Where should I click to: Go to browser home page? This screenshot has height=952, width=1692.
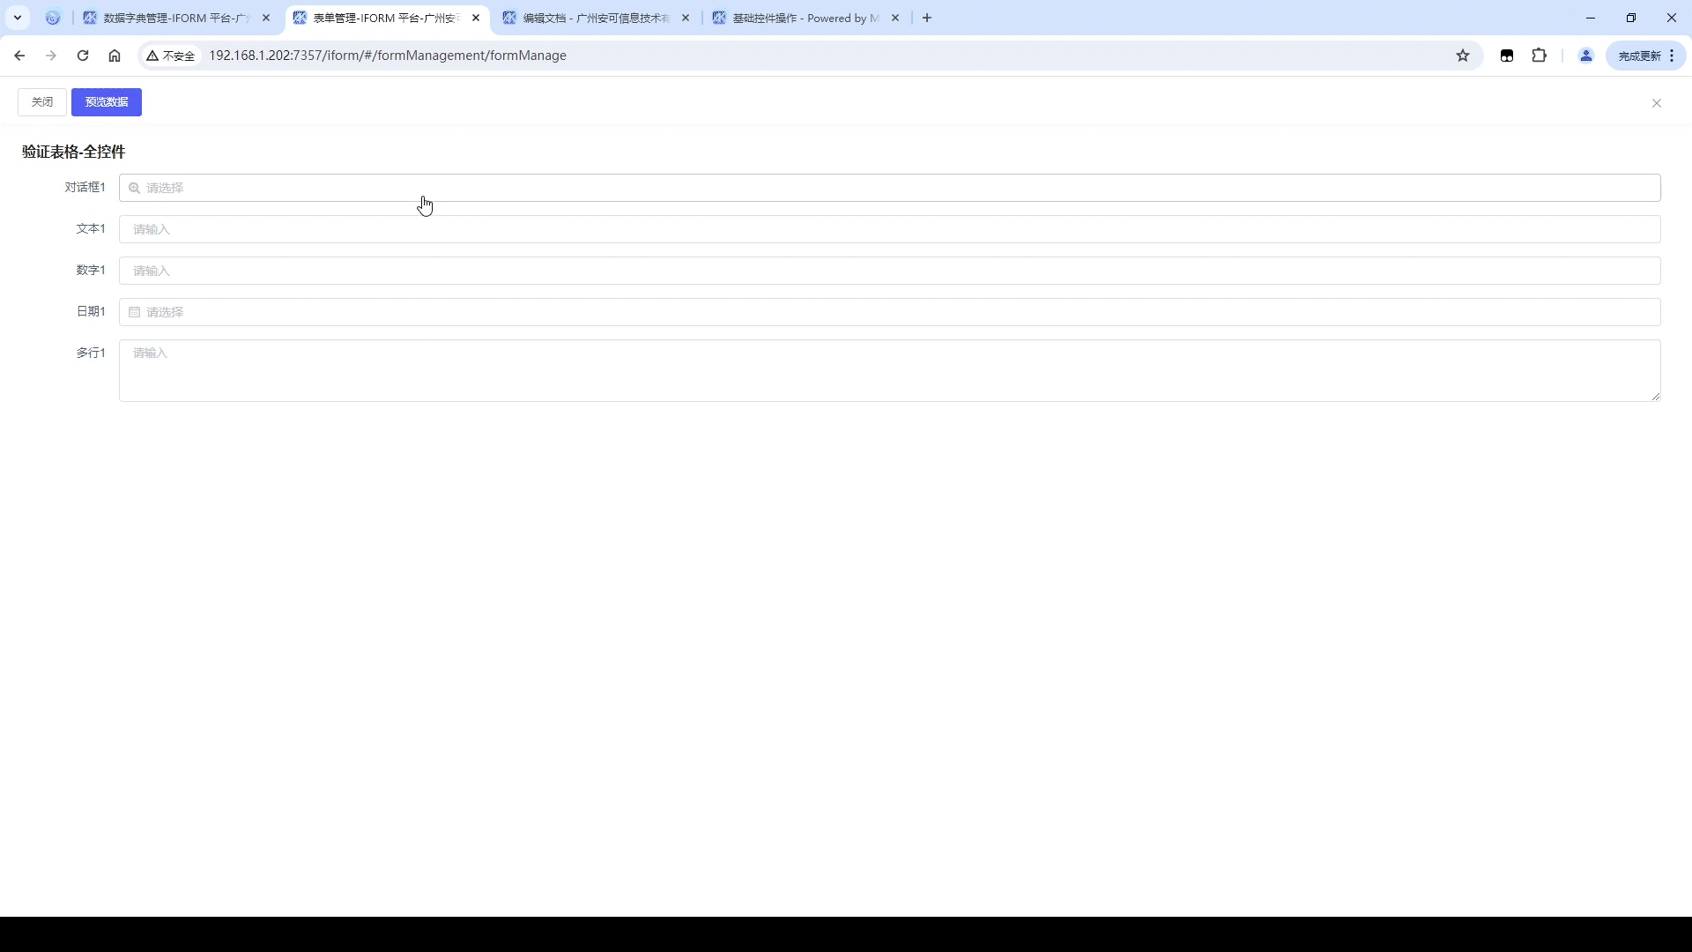click(115, 56)
